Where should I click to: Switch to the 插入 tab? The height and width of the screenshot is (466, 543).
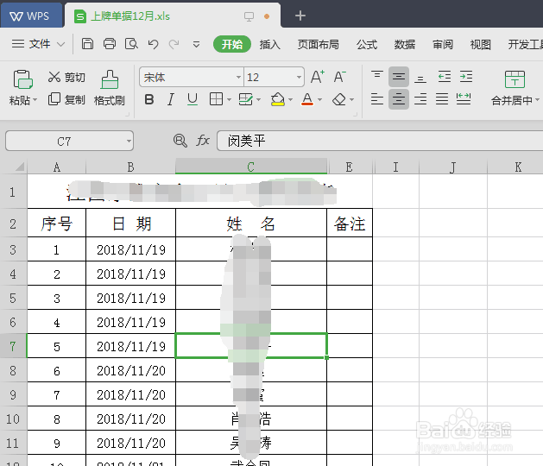pos(269,44)
